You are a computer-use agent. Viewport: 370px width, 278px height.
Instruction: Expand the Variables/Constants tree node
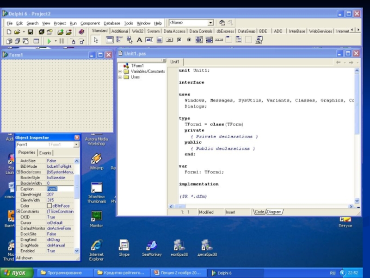[x=120, y=72]
